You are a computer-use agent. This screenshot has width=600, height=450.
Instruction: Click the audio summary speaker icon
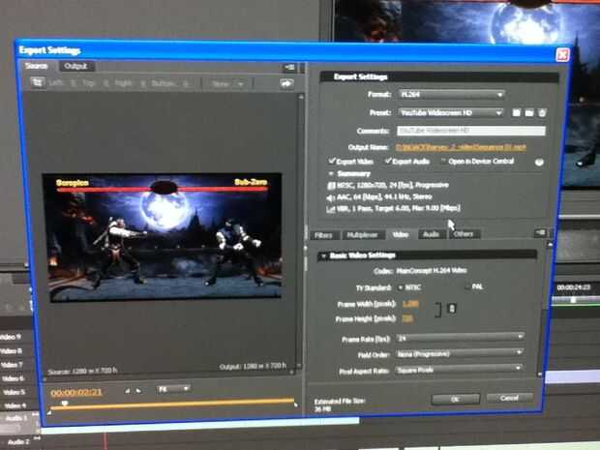tap(330, 197)
